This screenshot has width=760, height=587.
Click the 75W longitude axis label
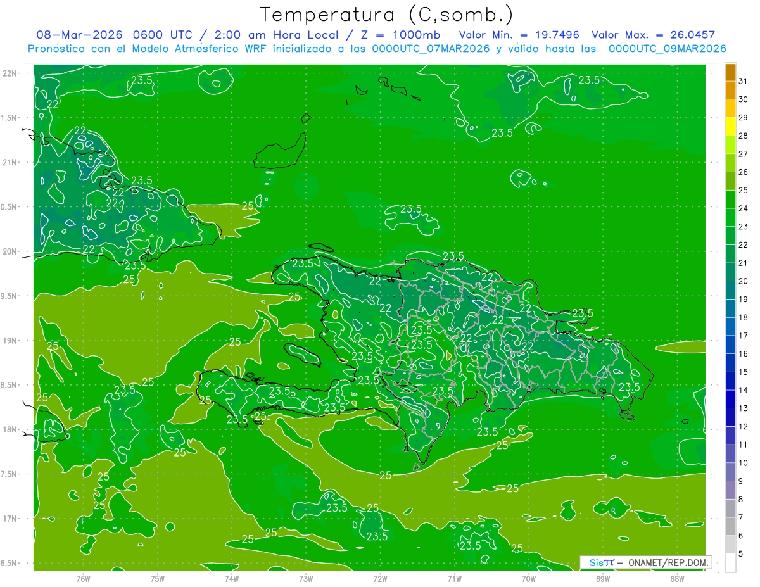coord(157,578)
